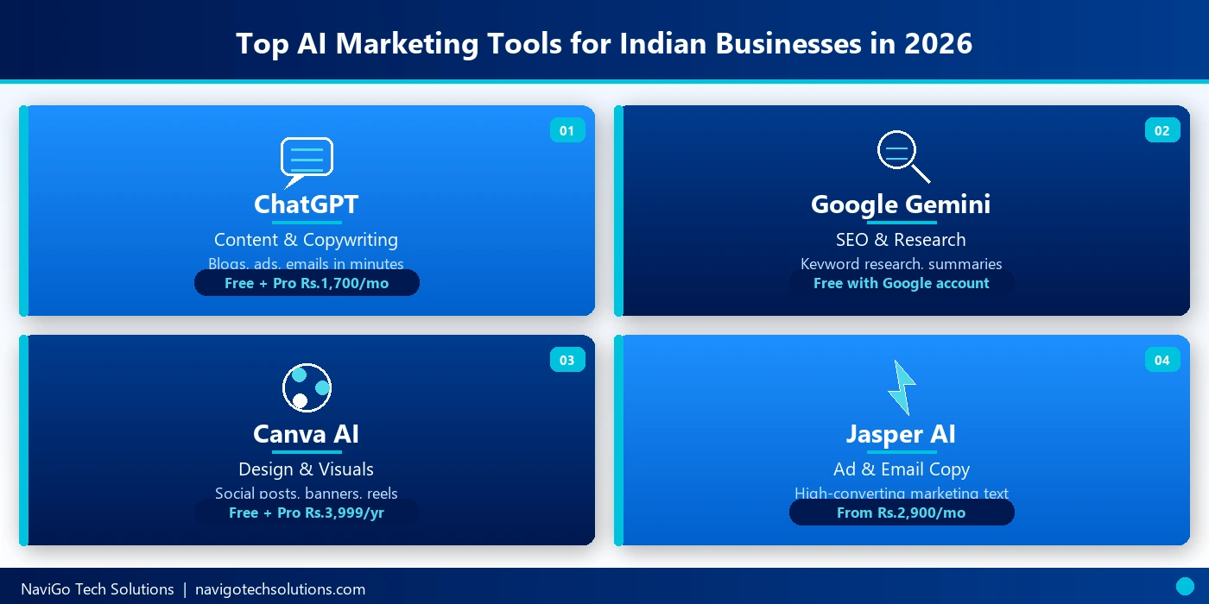Image resolution: width=1209 pixels, height=604 pixels.
Task: Click the Jasper AI lightning bolt icon
Action: click(902, 387)
